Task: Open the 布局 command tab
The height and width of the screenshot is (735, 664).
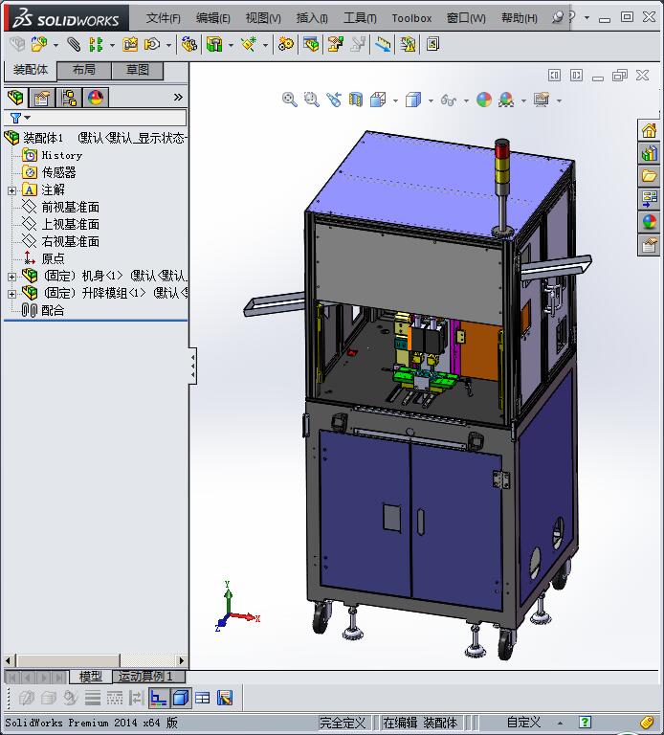Action: pos(84,70)
